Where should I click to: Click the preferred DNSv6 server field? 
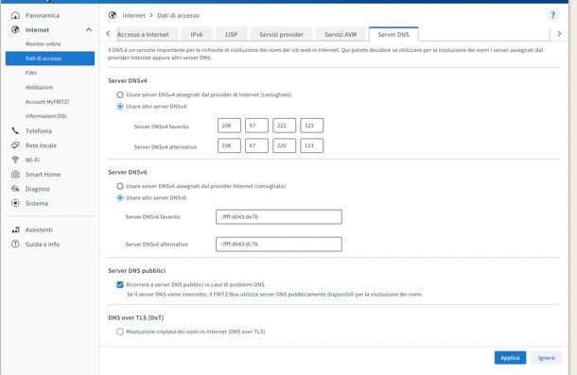(x=279, y=217)
